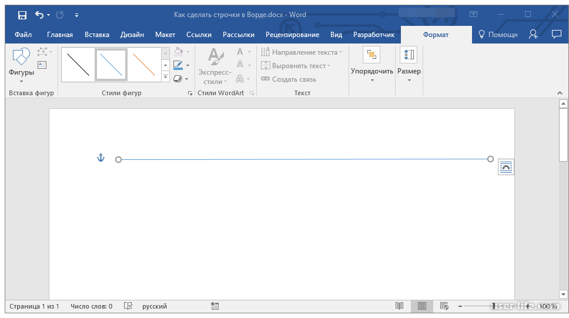Click the macro recording status bar icon
569x318 pixels.
click(x=215, y=306)
